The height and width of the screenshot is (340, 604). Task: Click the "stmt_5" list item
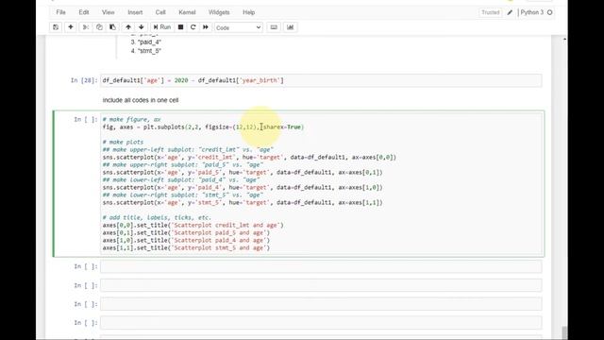click(x=149, y=51)
